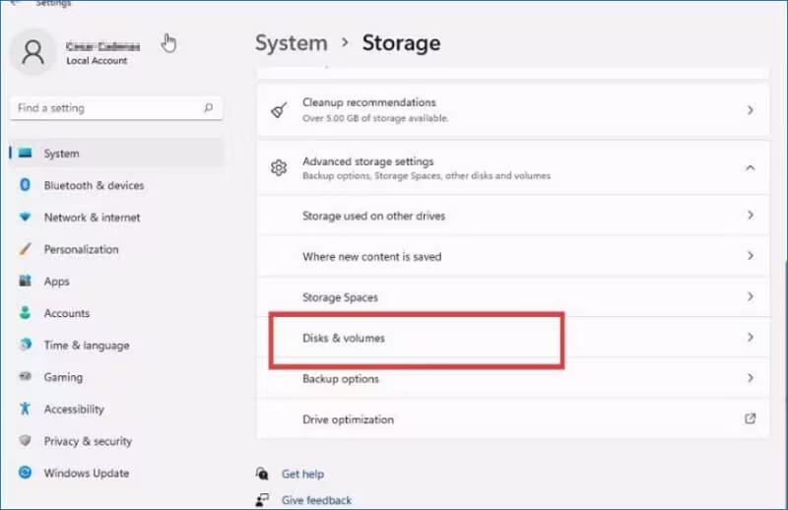Click the Accounts person icon

click(25, 313)
